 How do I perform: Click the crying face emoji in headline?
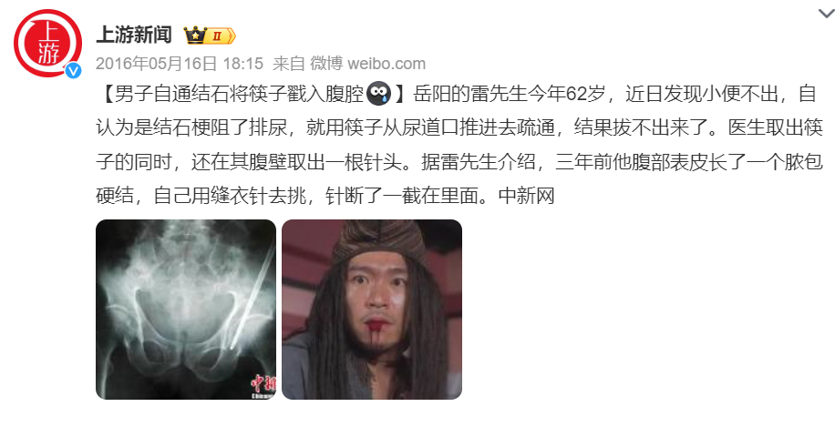tap(379, 94)
